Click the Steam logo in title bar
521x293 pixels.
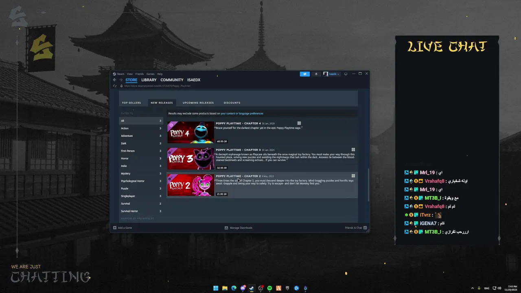tap(114, 74)
